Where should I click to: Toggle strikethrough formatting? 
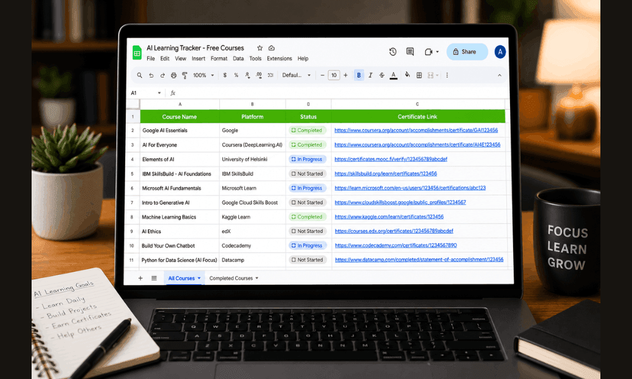[382, 75]
